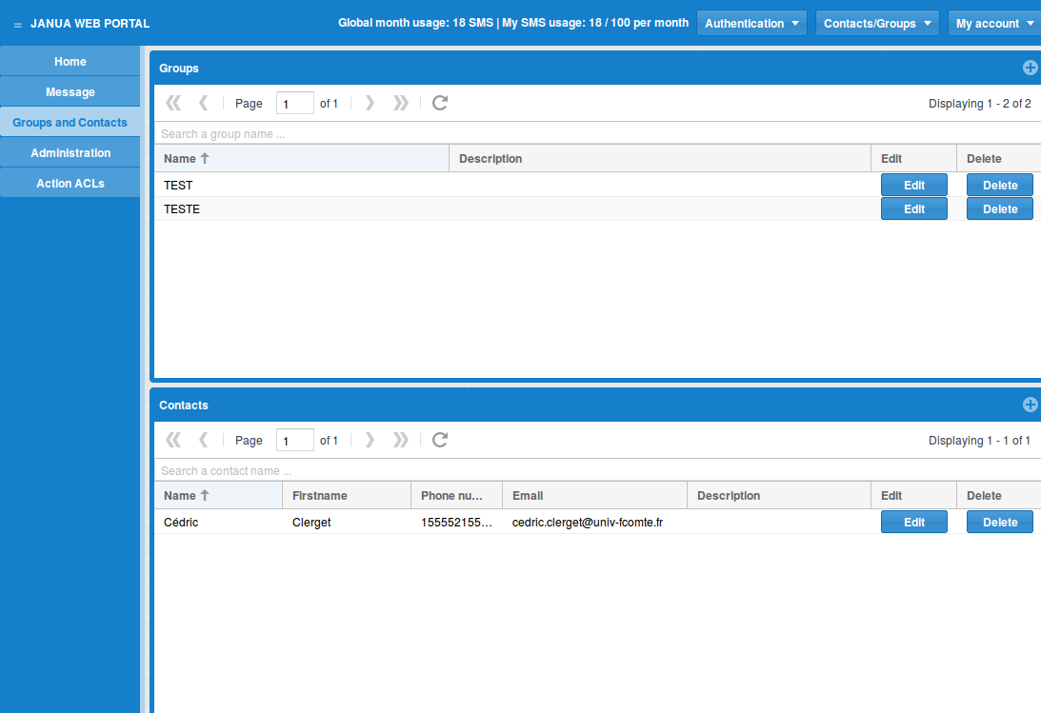This screenshot has width=1041, height=713.
Task: Delete the Cédric contact
Action: [999, 522]
